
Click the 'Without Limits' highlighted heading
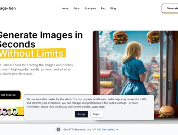33,53
